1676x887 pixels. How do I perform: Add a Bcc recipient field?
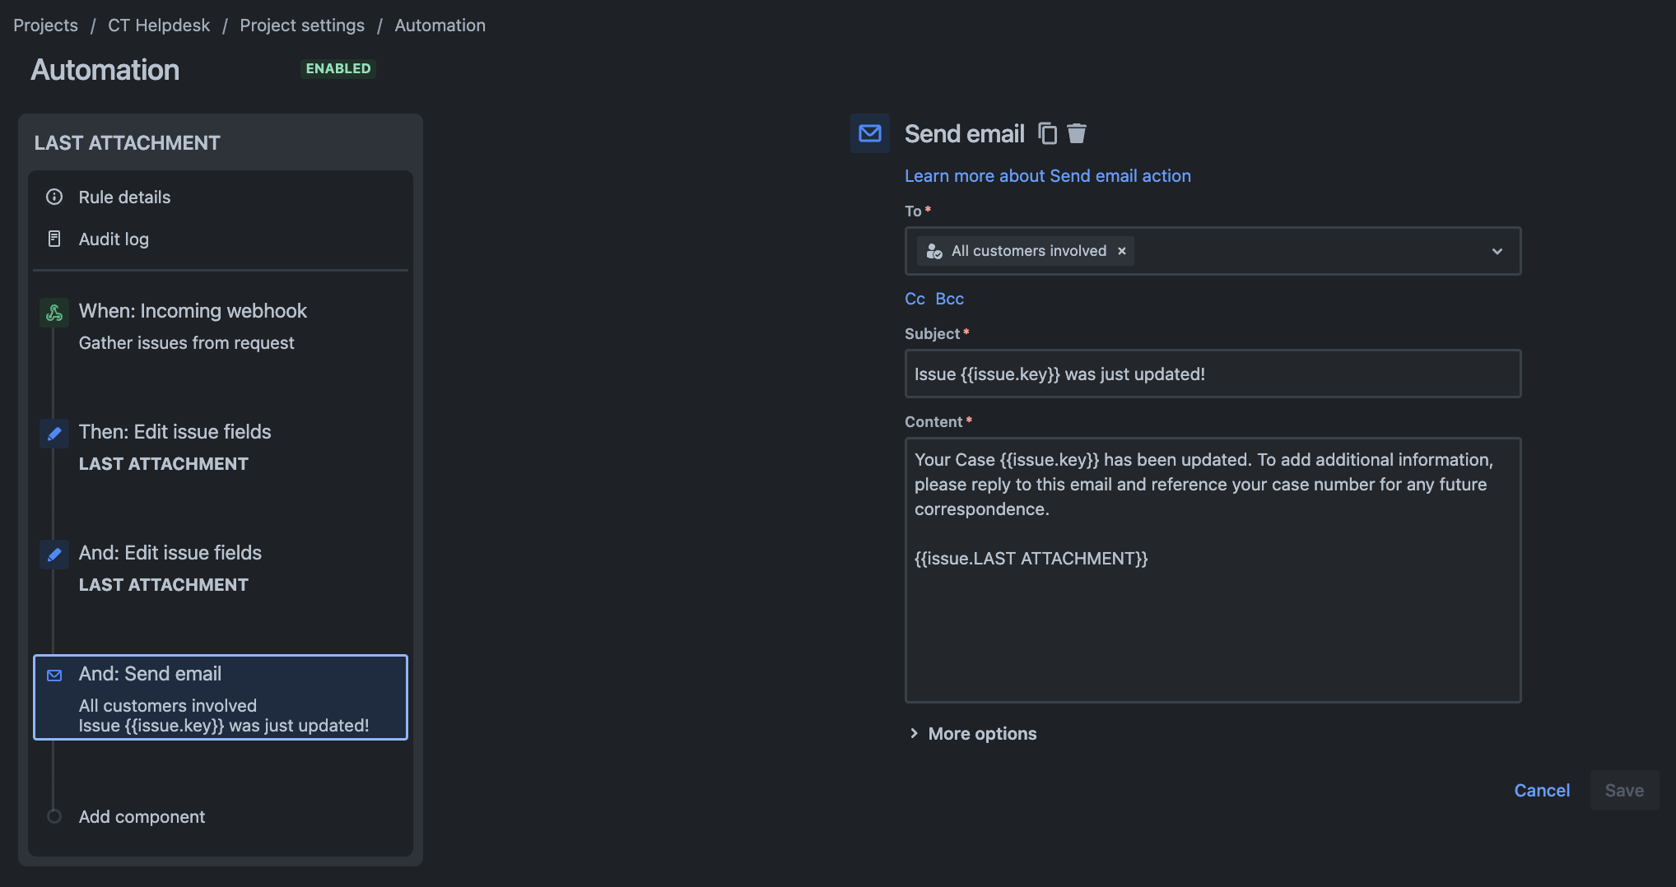(949, 299)
